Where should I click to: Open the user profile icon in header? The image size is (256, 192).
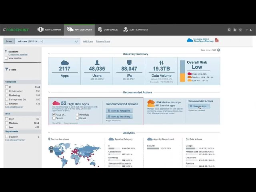pos(251,30)
